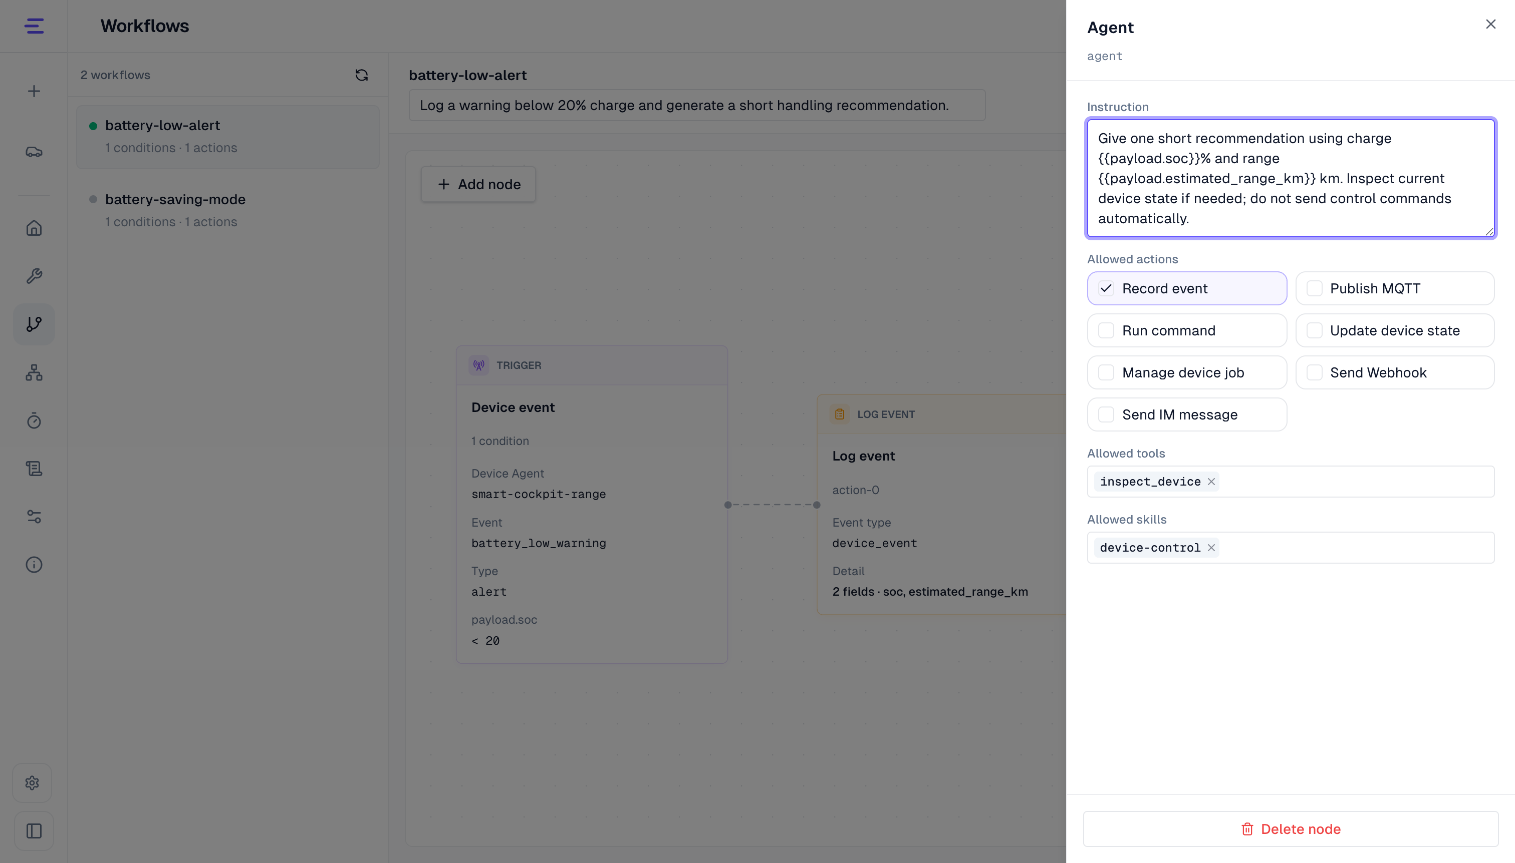Screen dimensions: 1515x863
Task: Open the workflows branch sidebar icon
Action: (34, 324)
